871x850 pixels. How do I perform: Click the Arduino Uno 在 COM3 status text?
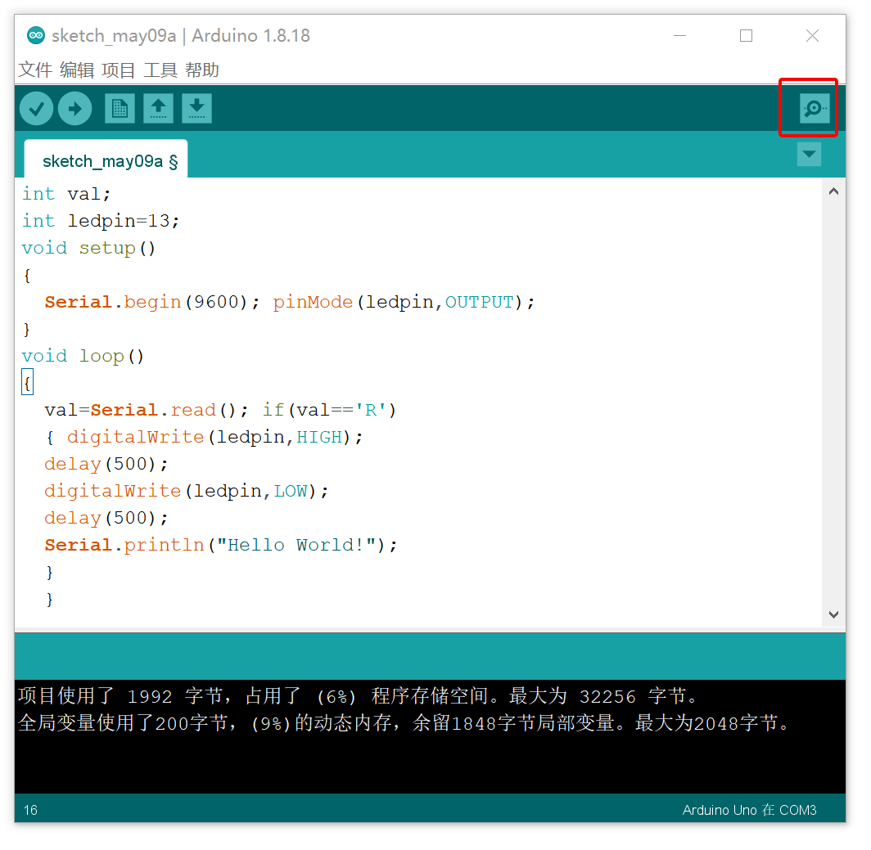point(748,810)
